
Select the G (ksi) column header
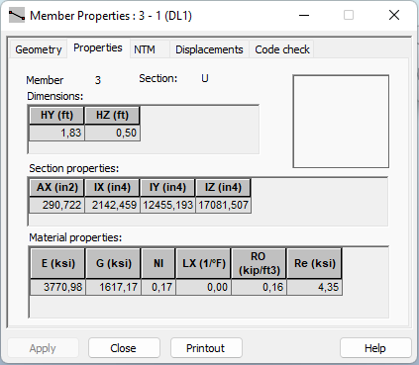(x=114, y=263)
